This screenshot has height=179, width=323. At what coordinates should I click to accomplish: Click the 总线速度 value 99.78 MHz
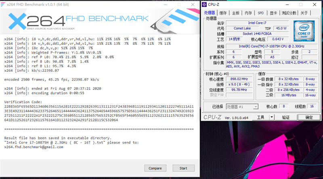(239, 90)
